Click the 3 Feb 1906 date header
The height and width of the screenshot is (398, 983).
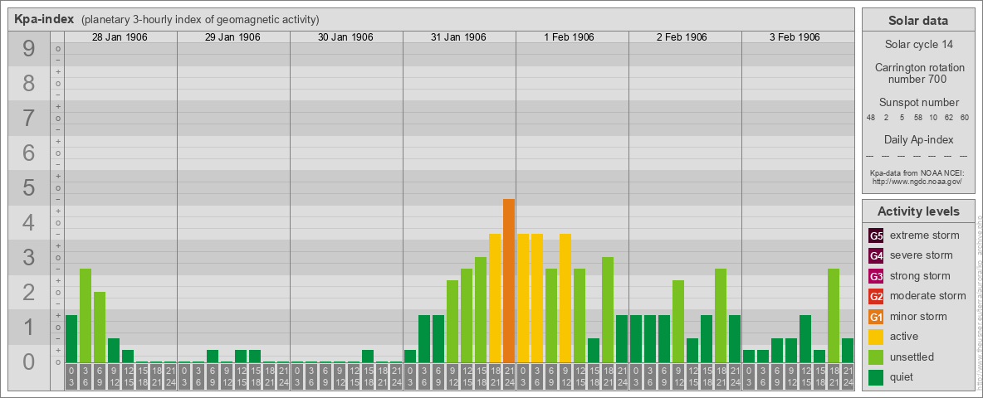795,37
